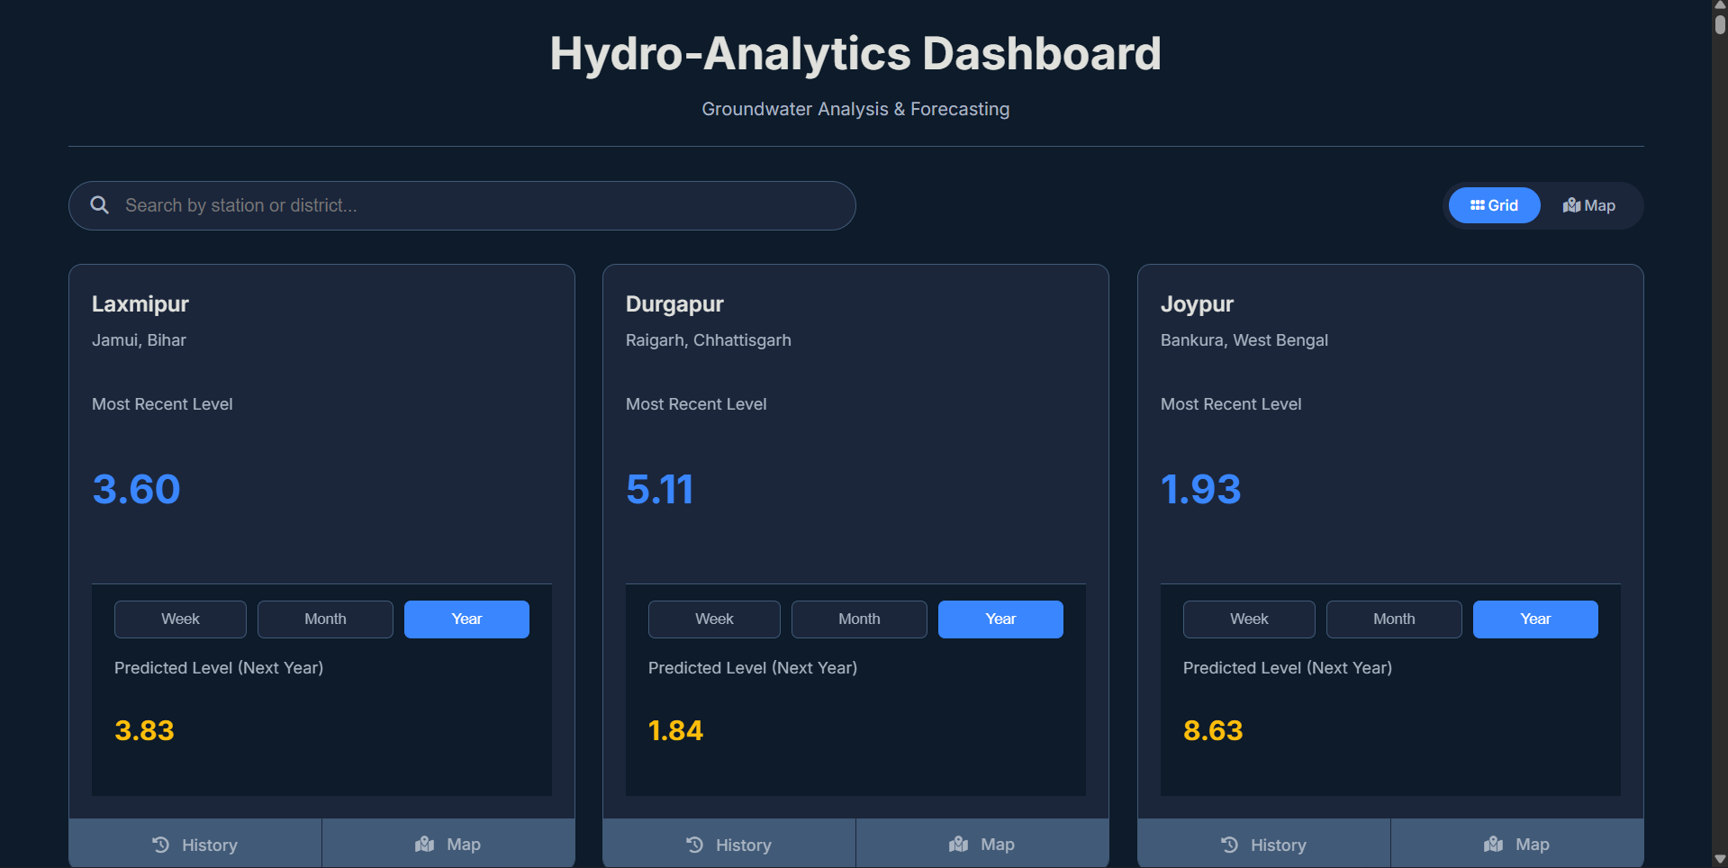The height and width of the screenshot is (868, 1728).
Task: Click the Raigarh, Chhattisgarh location text
Action: click(709, 340)
